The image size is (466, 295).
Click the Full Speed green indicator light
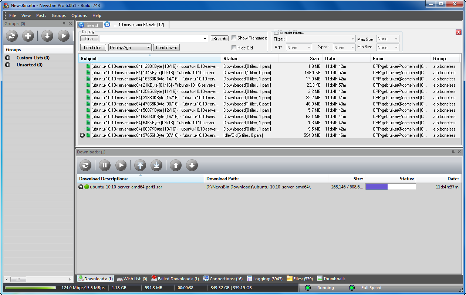[x=352, y=288]
